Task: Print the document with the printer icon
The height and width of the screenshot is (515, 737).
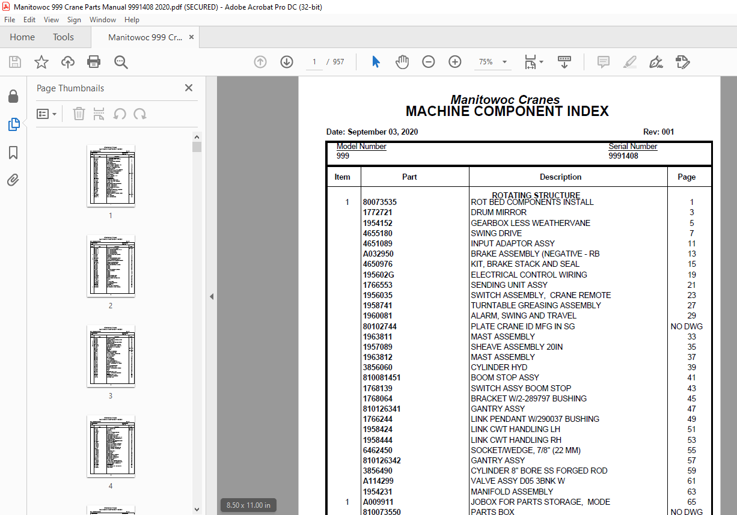Action: point(94,62)
